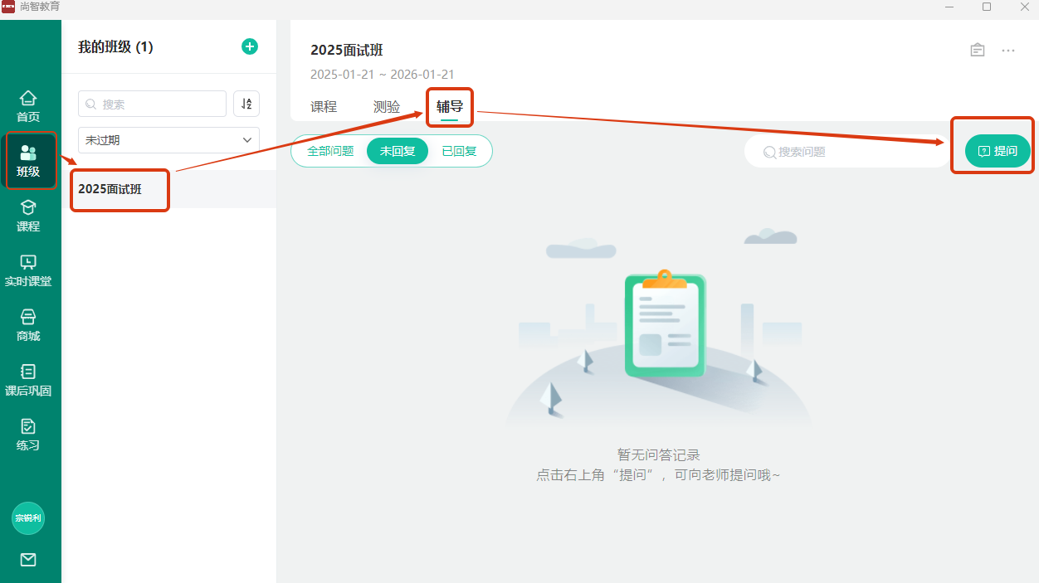
Task: Open the 练习 practice icon
Action: coord(28,435)
